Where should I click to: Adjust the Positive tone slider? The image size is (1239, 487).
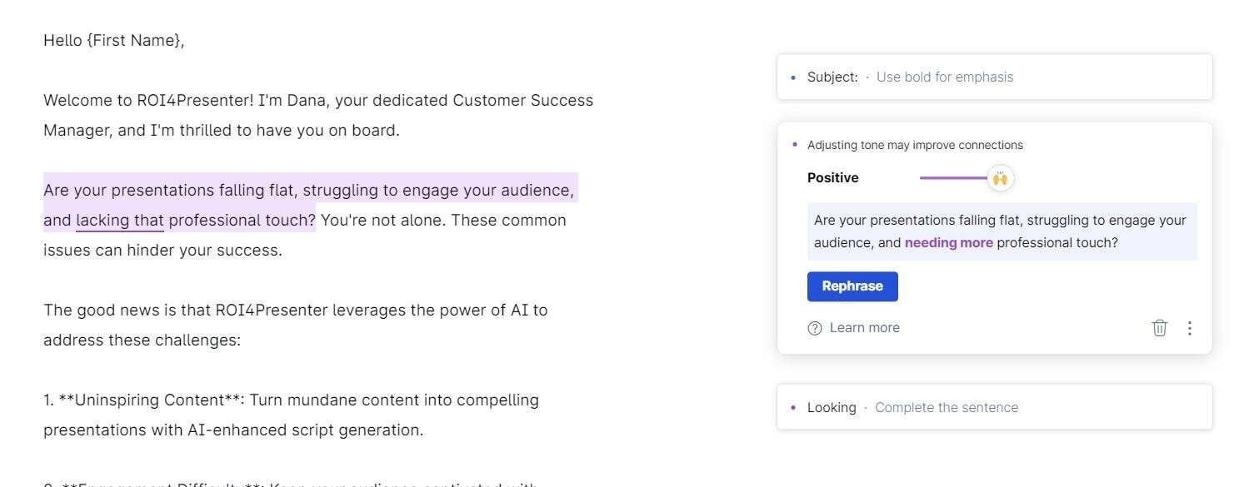click(x=958, y=177)
